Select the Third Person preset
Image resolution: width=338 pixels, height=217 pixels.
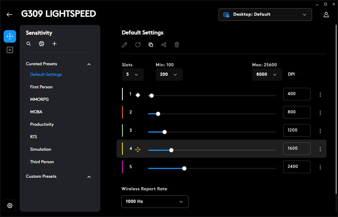[42, 162]
